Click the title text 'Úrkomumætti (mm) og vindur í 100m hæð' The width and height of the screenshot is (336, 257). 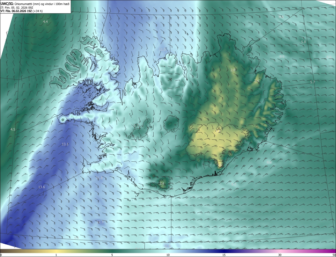pyautogui.click(x=42, y=4)
